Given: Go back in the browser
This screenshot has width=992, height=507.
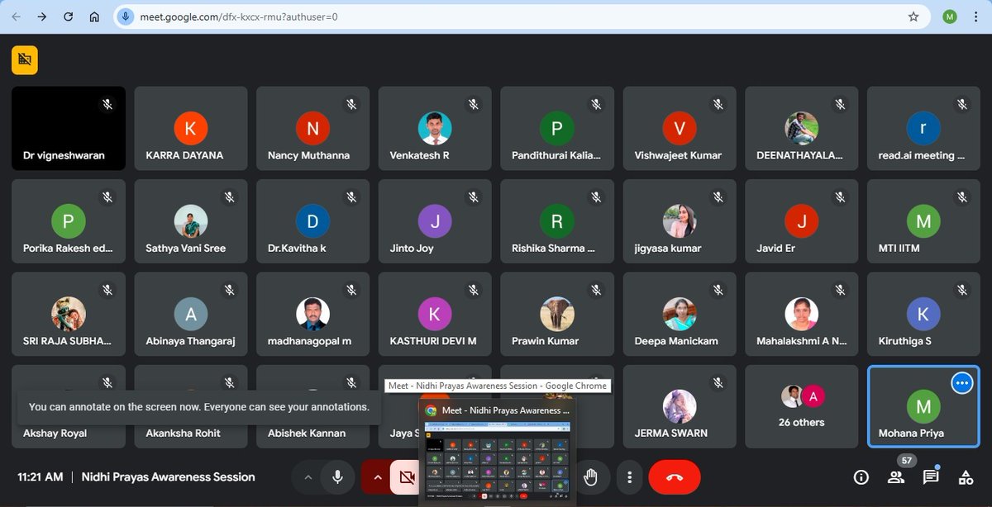Looking at the screenshot, I should pyautogui.click(x=16, y=17).
